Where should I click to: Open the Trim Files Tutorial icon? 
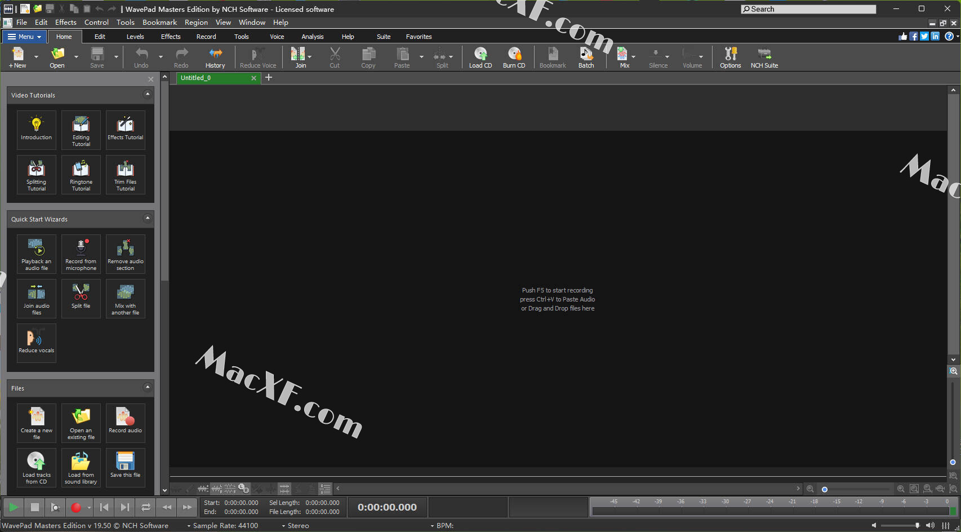tap(126, 175)
